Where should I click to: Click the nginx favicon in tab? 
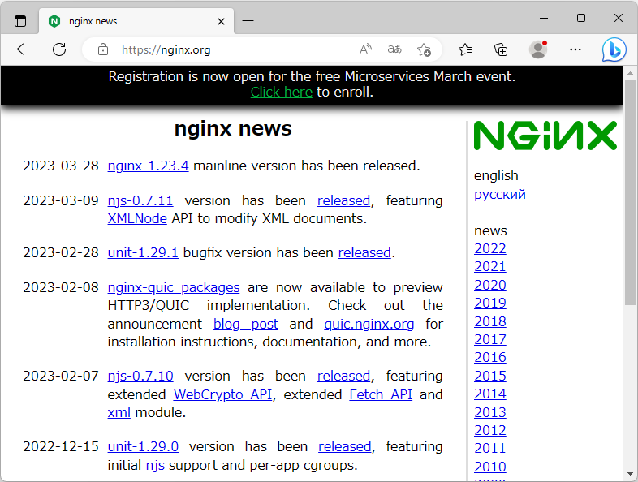[x=54, y=21]
